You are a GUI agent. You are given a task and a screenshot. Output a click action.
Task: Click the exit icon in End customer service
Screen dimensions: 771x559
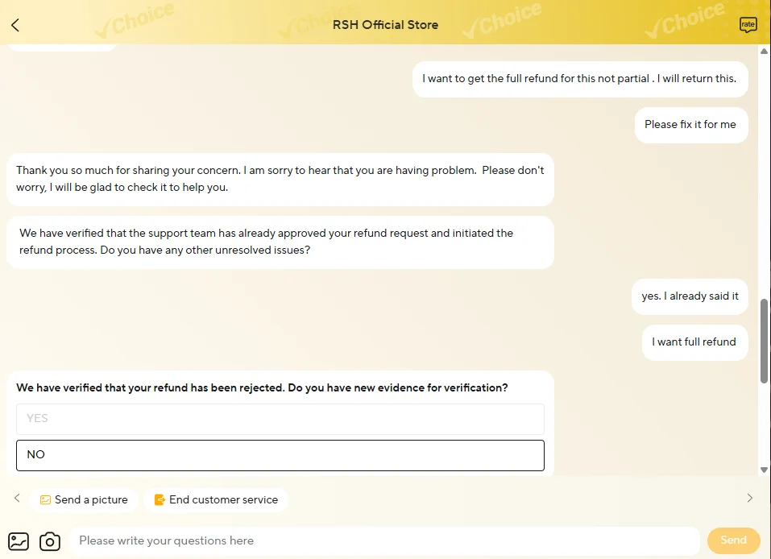pos(160,500)
